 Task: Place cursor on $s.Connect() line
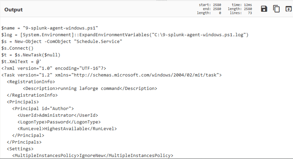[x=17, y=48]
